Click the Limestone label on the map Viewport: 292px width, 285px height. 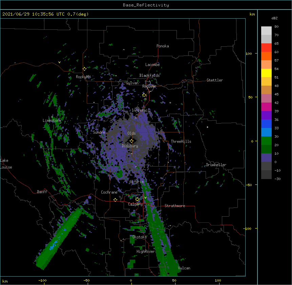pos(52,120)
